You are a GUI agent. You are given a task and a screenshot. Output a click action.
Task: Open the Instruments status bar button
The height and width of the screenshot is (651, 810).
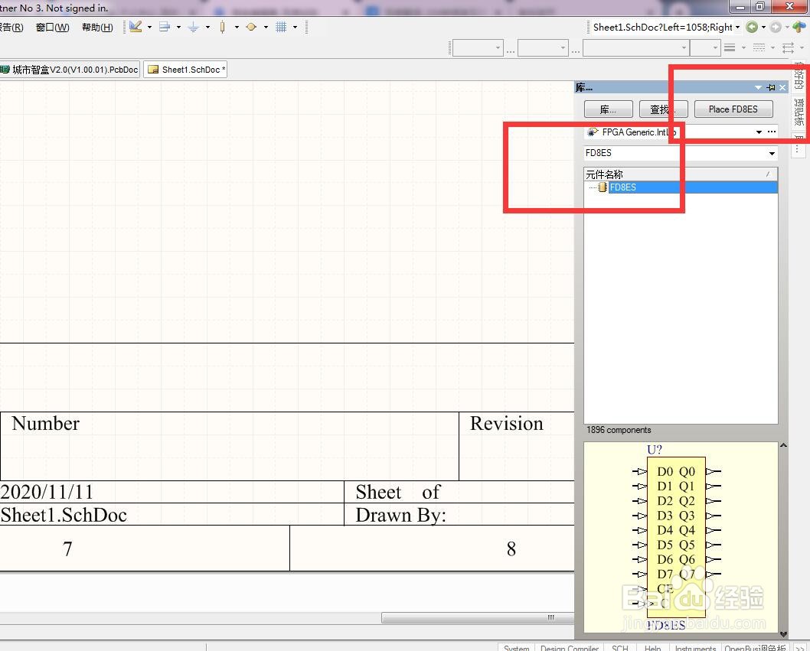695,647
